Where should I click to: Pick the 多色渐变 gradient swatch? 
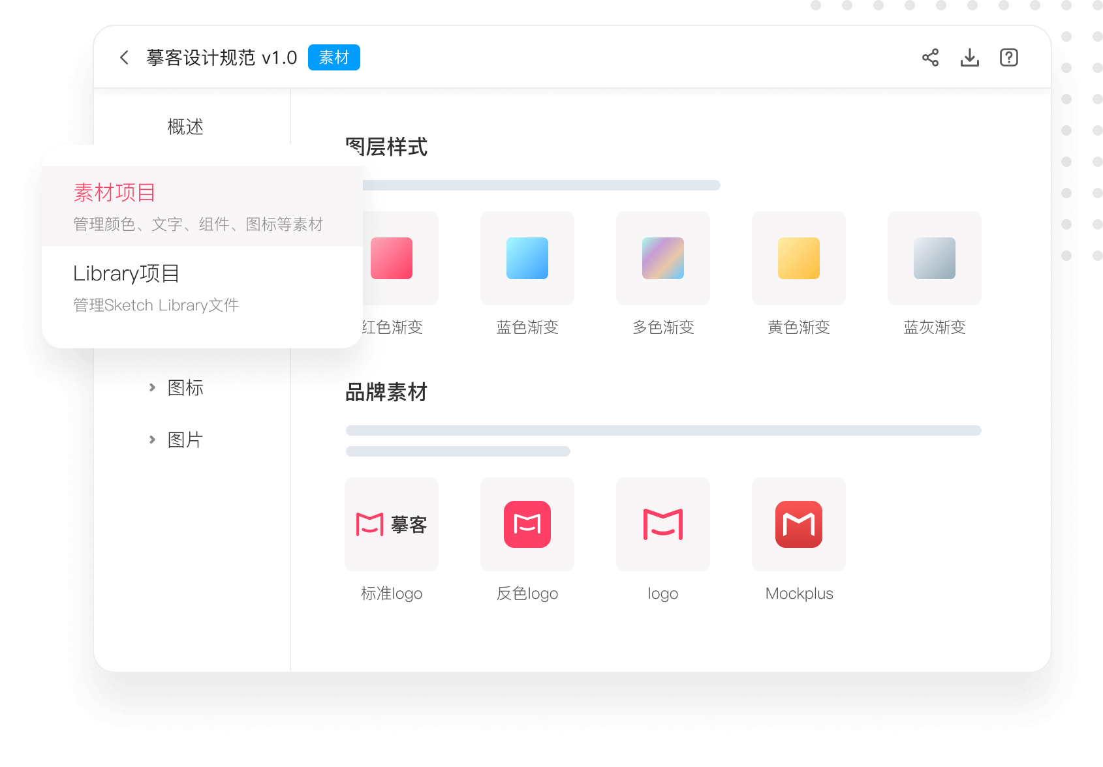pyautogui.click(x=663, y=258)
